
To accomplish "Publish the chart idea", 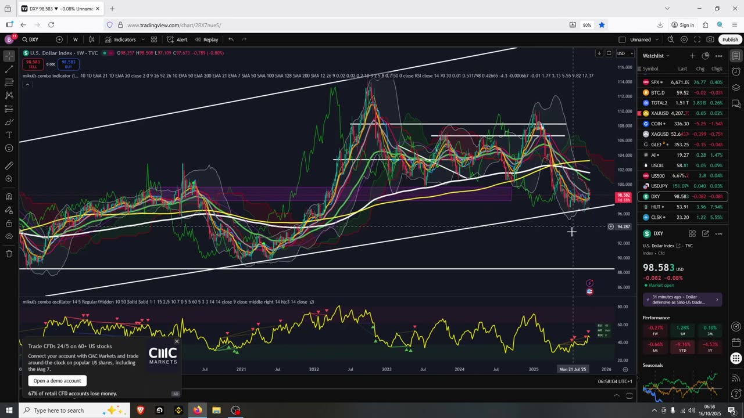I will pyautogui.click(x=730, y=39).
